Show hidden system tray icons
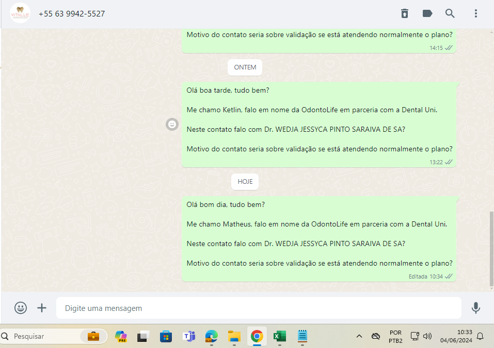 (x=359, y=336)
